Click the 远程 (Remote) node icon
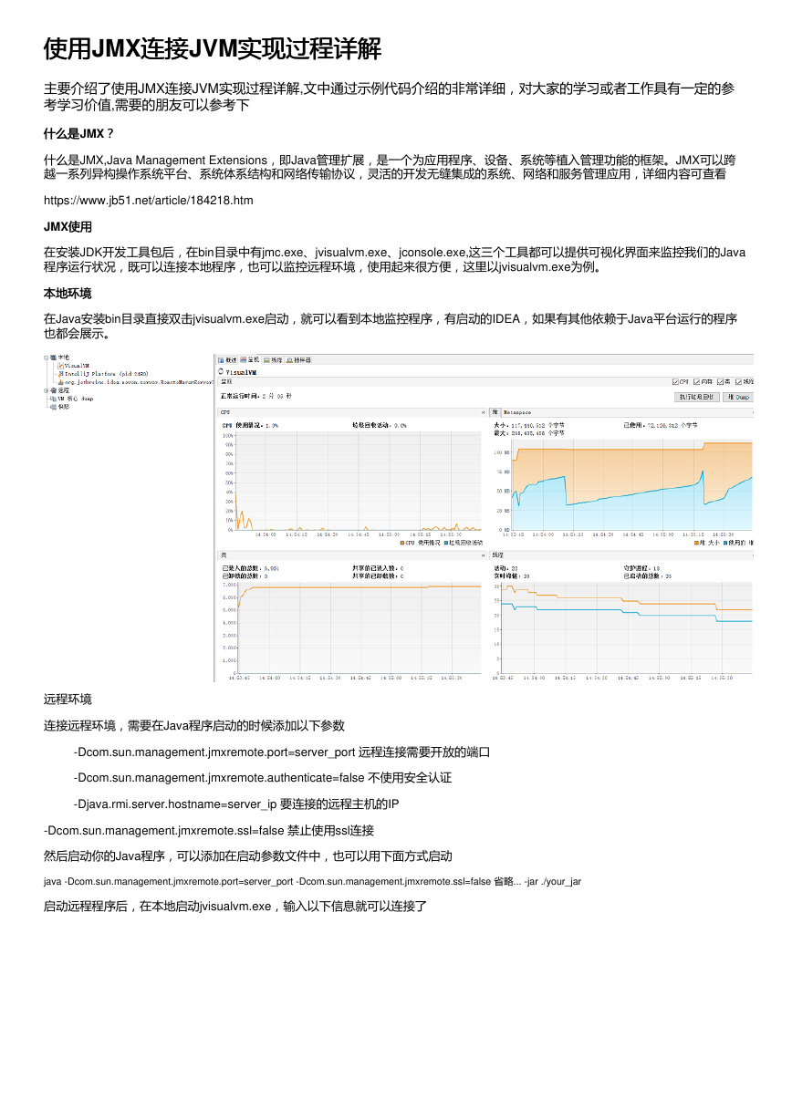Viewport: 792px width, 1120px height. pyautogui.click(x=54, y=389)
